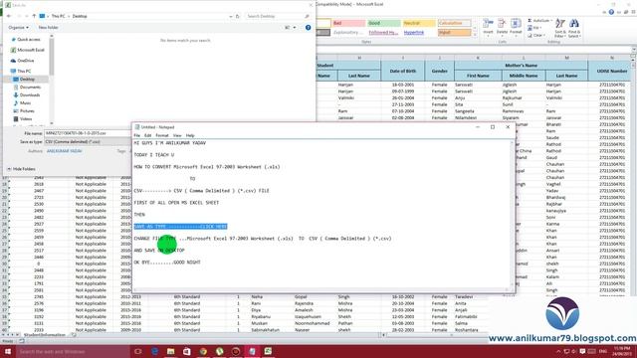Apply the Neutral cell style in Excel
Viewport: 637px width, 358px height.
click(418, 23)
